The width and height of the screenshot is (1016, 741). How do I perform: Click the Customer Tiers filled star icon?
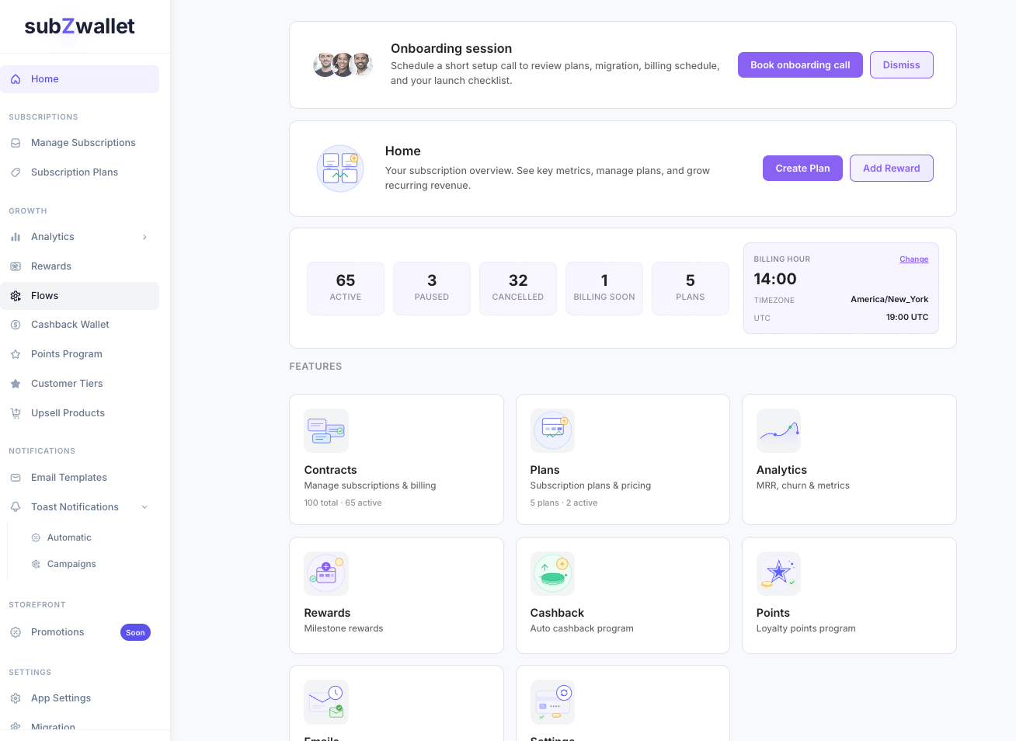pos(16,384)
